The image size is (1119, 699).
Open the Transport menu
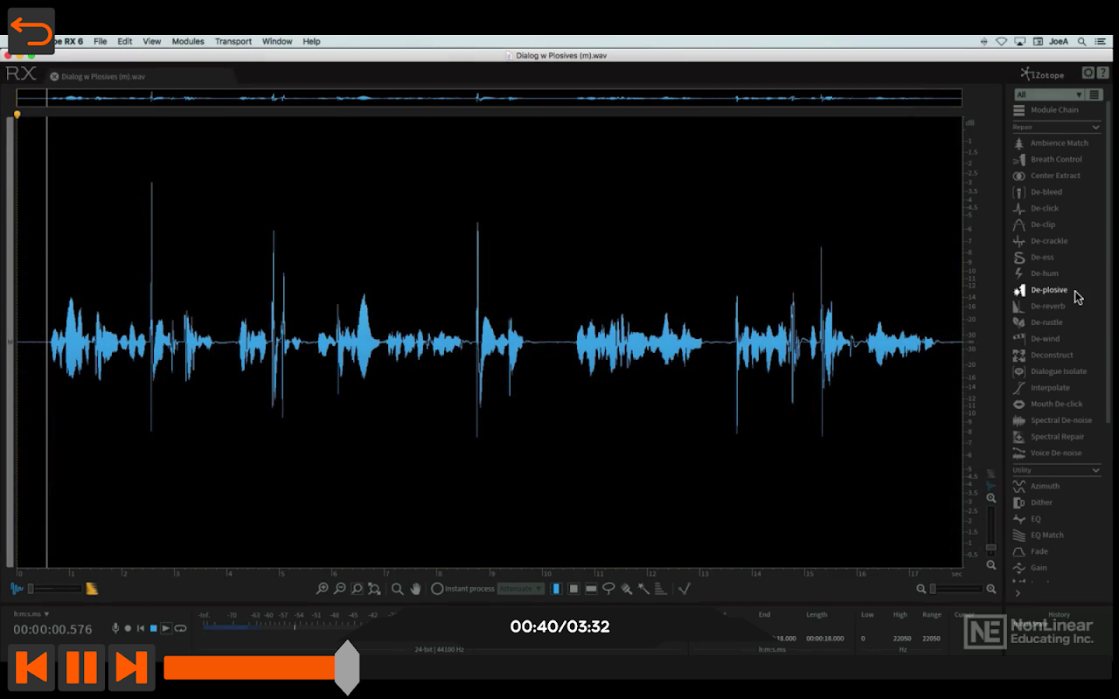point(233,41)
